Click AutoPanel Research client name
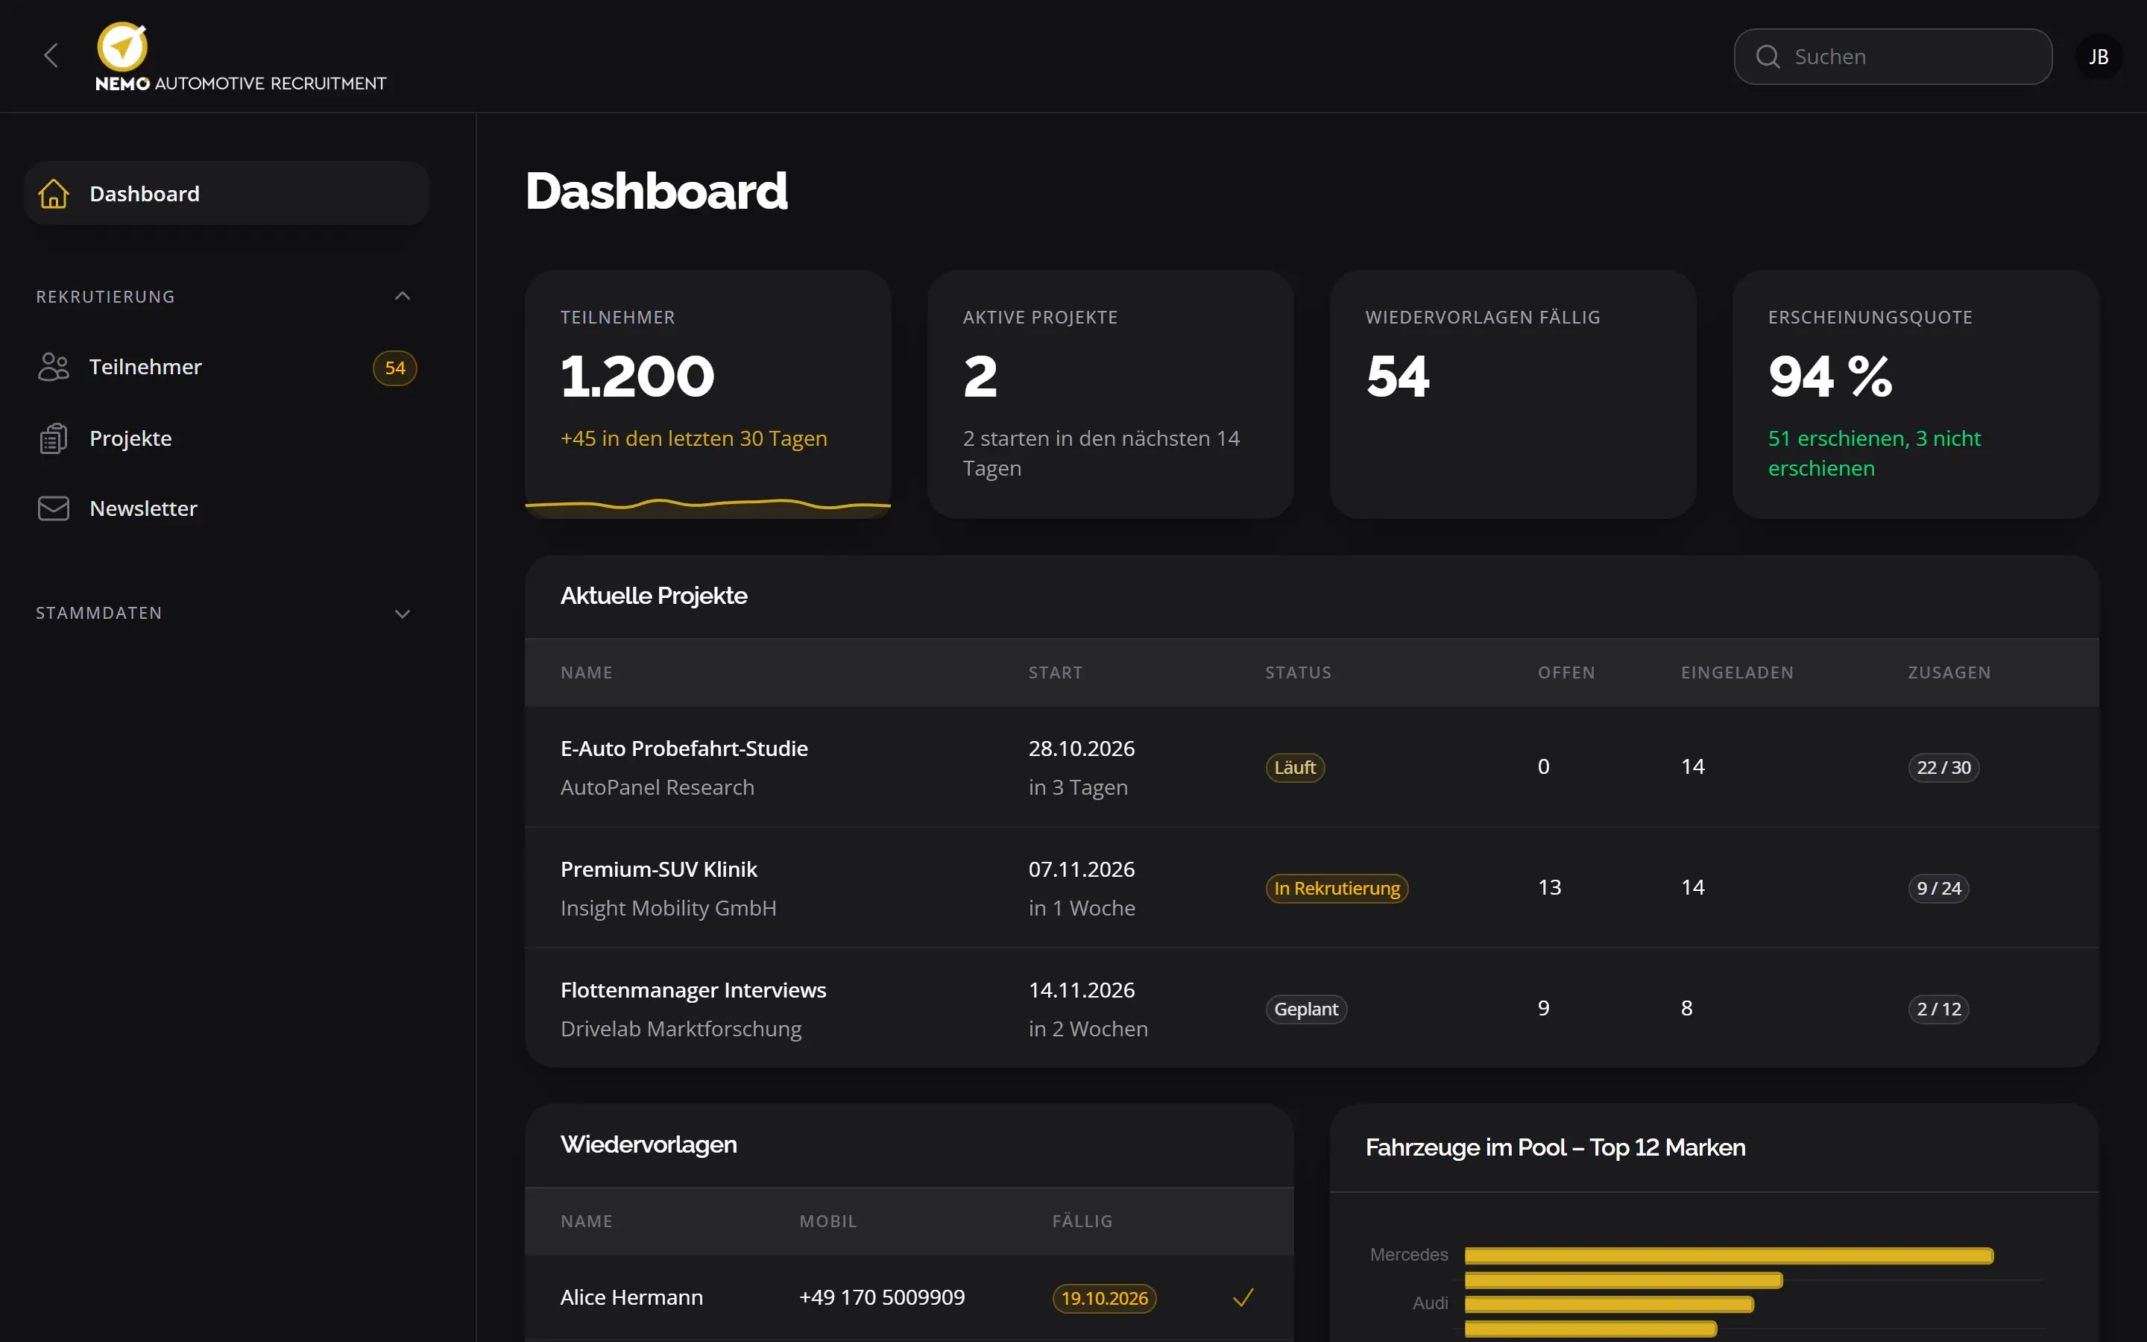 click(658, 788)
